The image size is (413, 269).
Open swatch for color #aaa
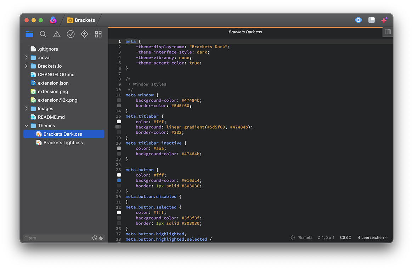pos(119,148)
